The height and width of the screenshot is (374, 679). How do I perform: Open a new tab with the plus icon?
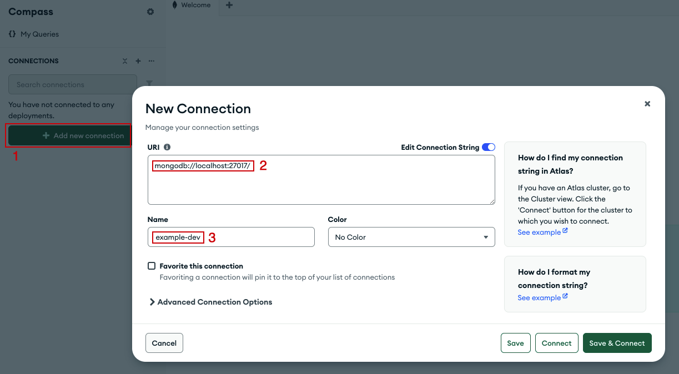[229, 4]
